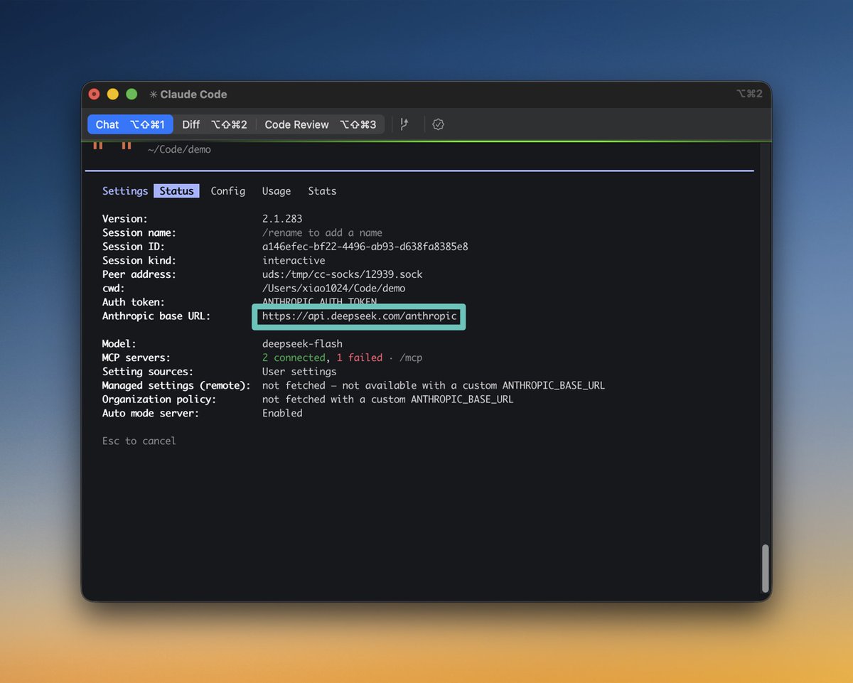Click the ~/Code/demo path text
The image size is (853, 683).
[x=179, y=150]
